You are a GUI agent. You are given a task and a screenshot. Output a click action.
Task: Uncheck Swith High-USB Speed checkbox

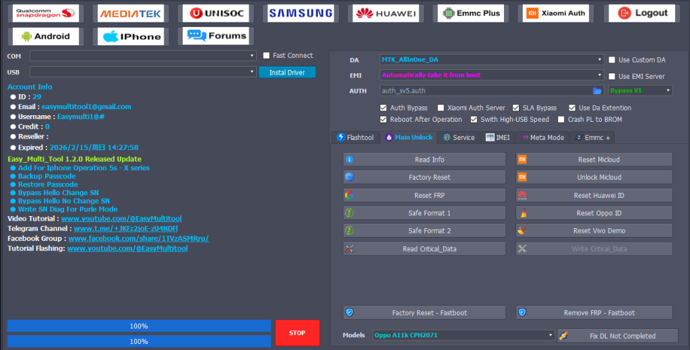click(474, 119)
